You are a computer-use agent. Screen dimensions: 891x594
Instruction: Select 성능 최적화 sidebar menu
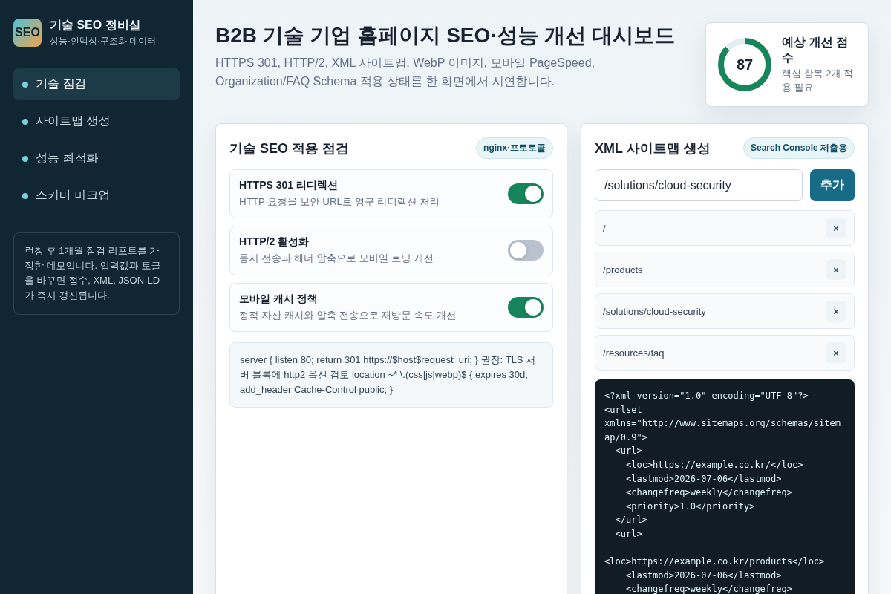point(97,158)
